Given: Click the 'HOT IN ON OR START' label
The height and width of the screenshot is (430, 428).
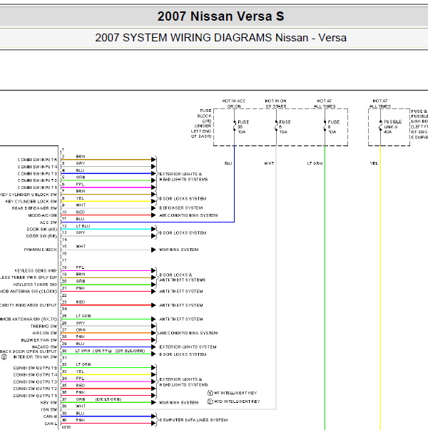Looking at the screenshot, I should (276, 103).
